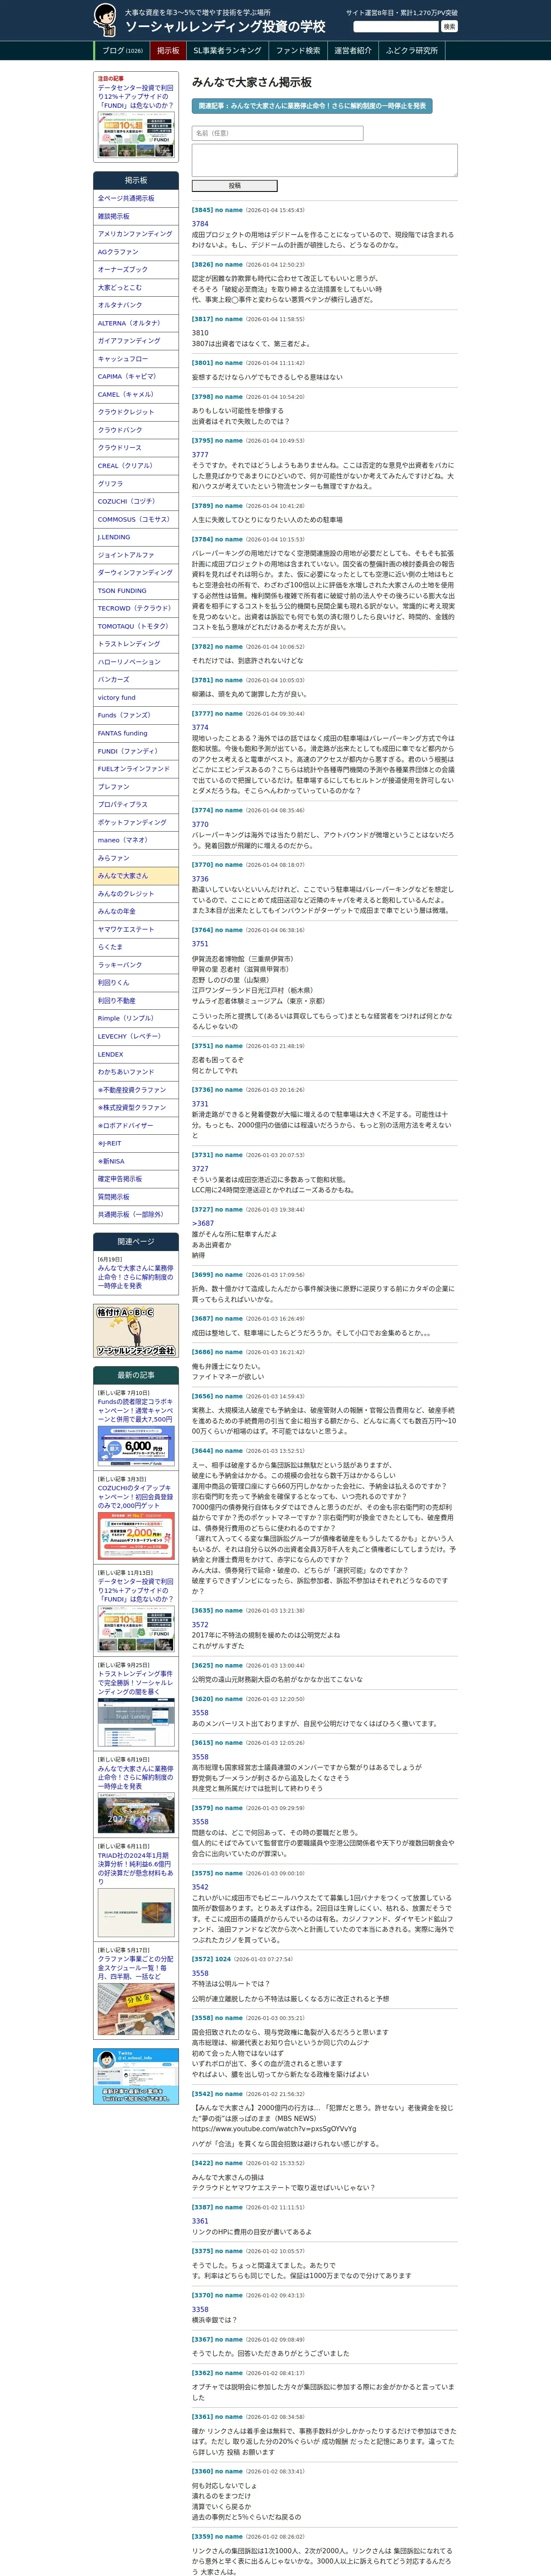Click 格付け A・B・C ソーシャルレンディング会社 banner
551x2576 pixels.
coord(136,1330)
